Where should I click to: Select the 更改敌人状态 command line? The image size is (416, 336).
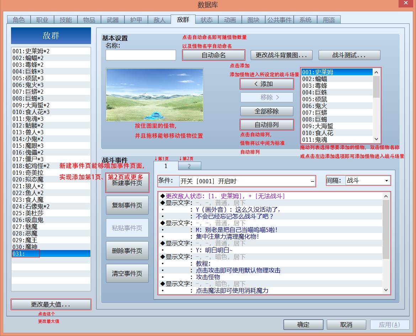(x=271, y=196)
